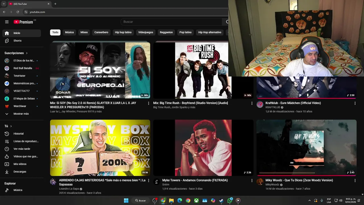
Task: Click taskbar Buscar search box
Action: click(x=140, y=200)
